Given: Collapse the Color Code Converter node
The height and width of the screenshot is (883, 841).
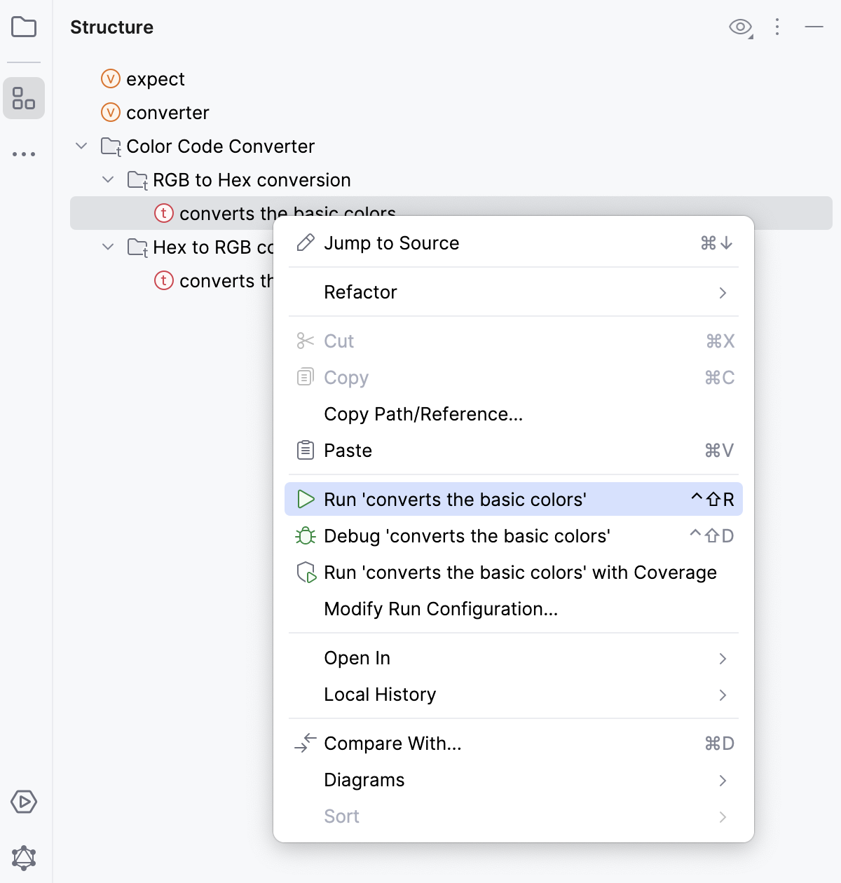Looking at the screenshot, I should (x=81, y=146).
